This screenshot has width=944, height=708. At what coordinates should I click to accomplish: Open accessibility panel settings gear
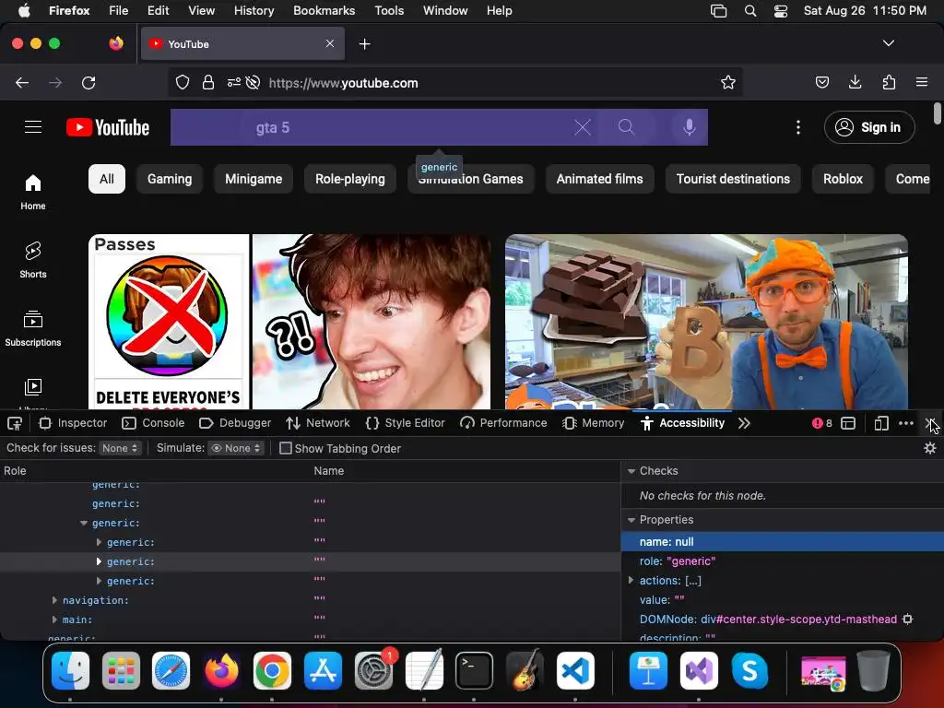(930, 448)
